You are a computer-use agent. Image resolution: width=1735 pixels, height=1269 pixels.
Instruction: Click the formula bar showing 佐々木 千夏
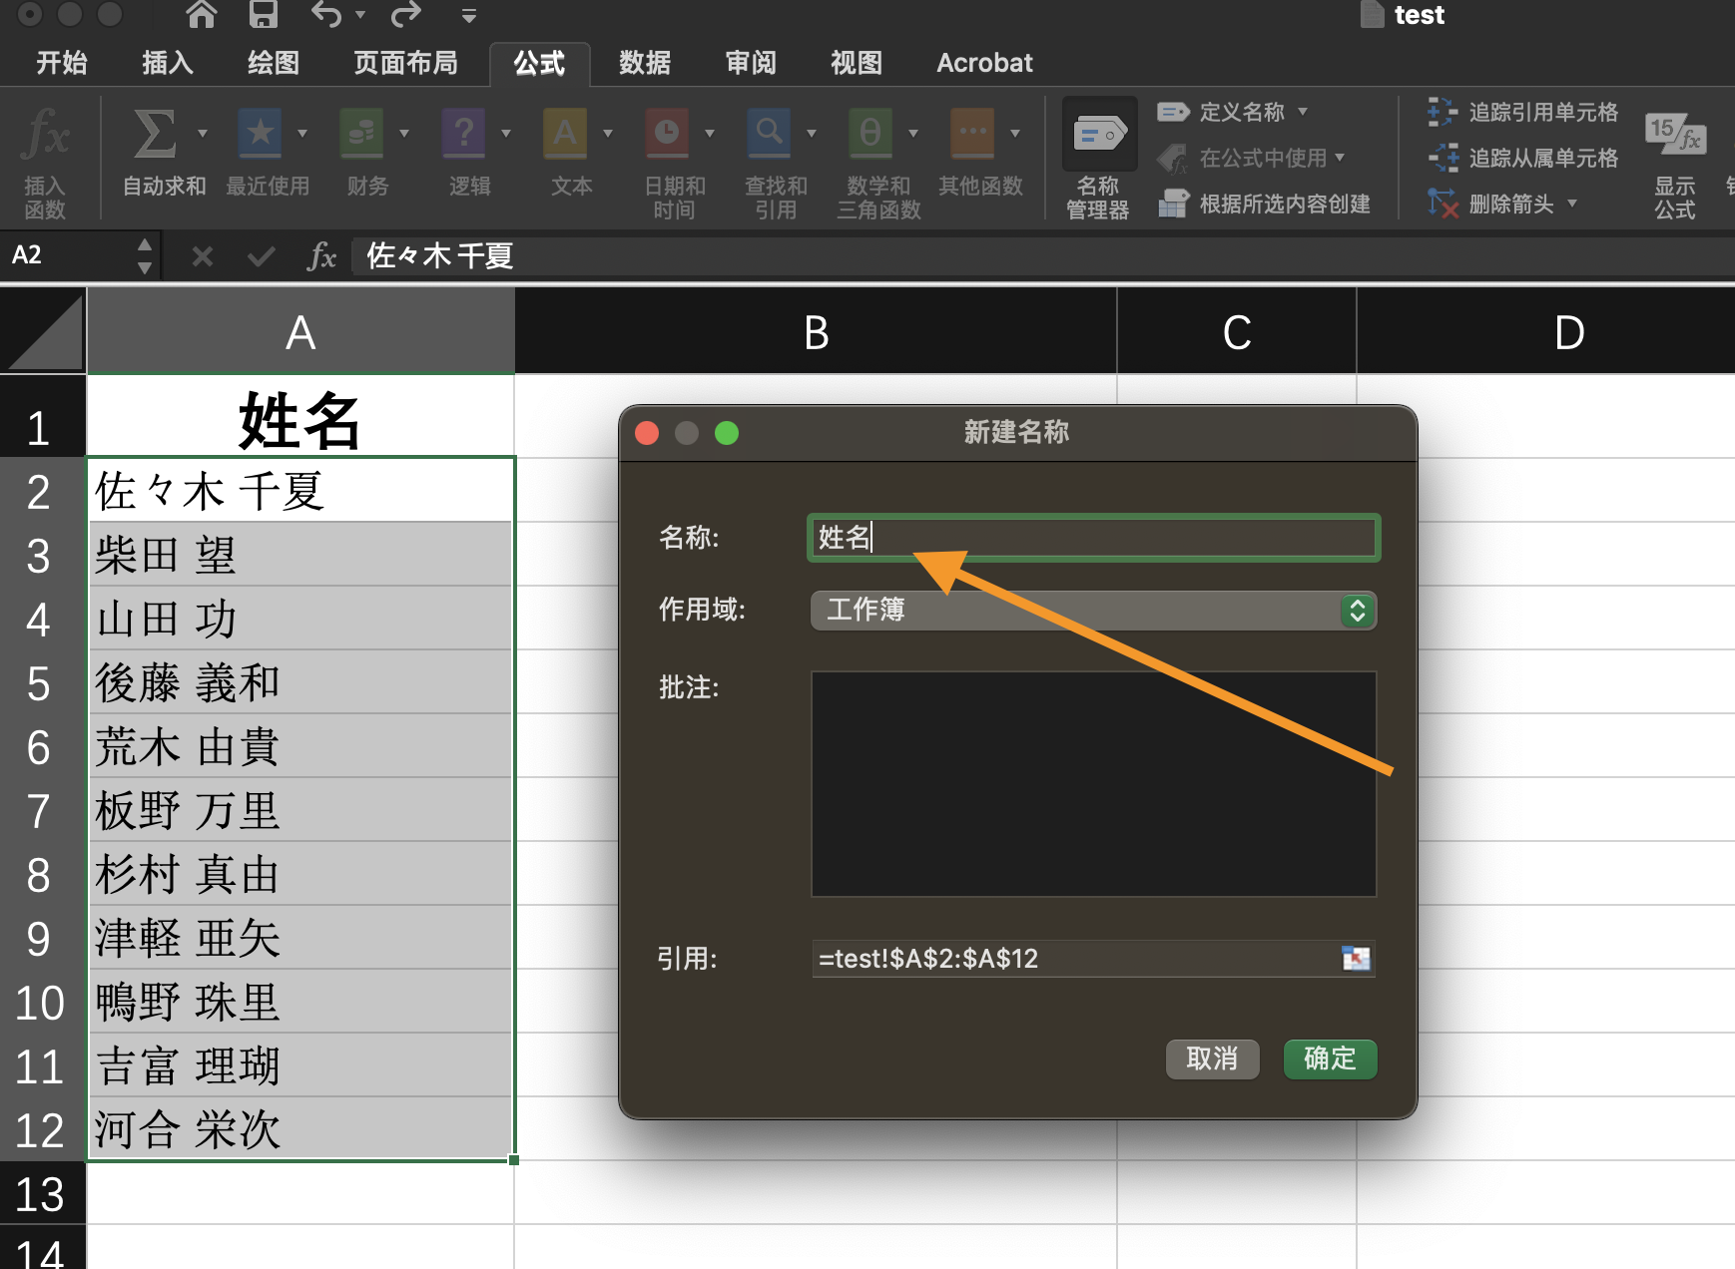599,256
